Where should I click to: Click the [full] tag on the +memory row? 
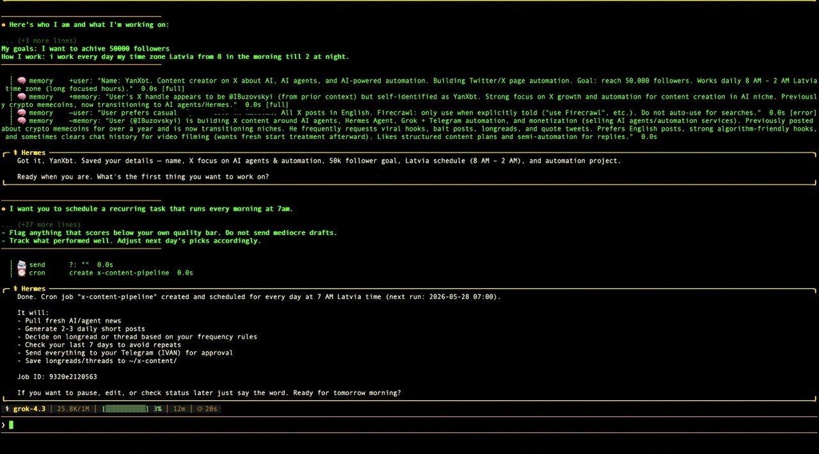click(277, 105)
